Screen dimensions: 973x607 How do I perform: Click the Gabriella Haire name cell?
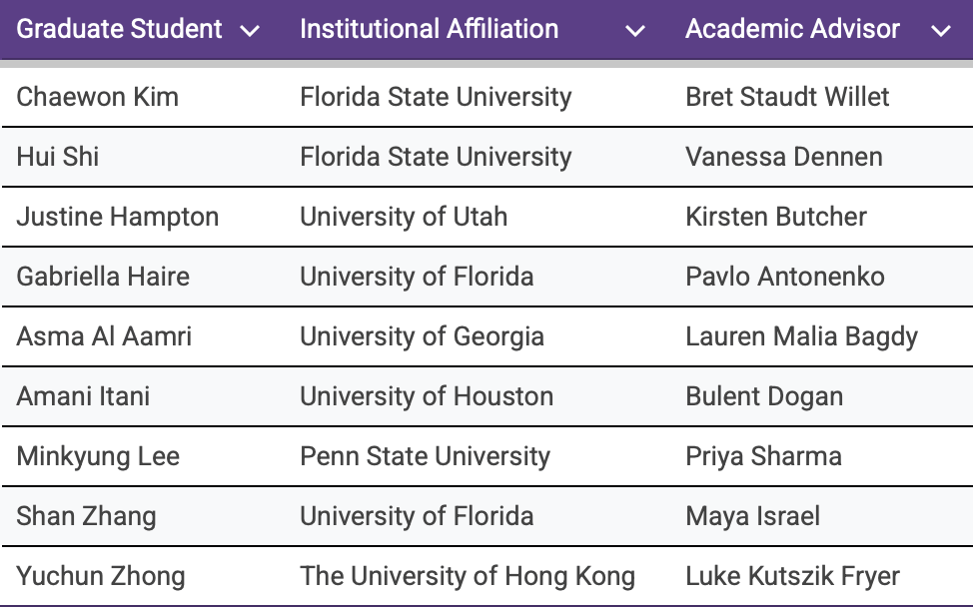[x=103, y=277]
